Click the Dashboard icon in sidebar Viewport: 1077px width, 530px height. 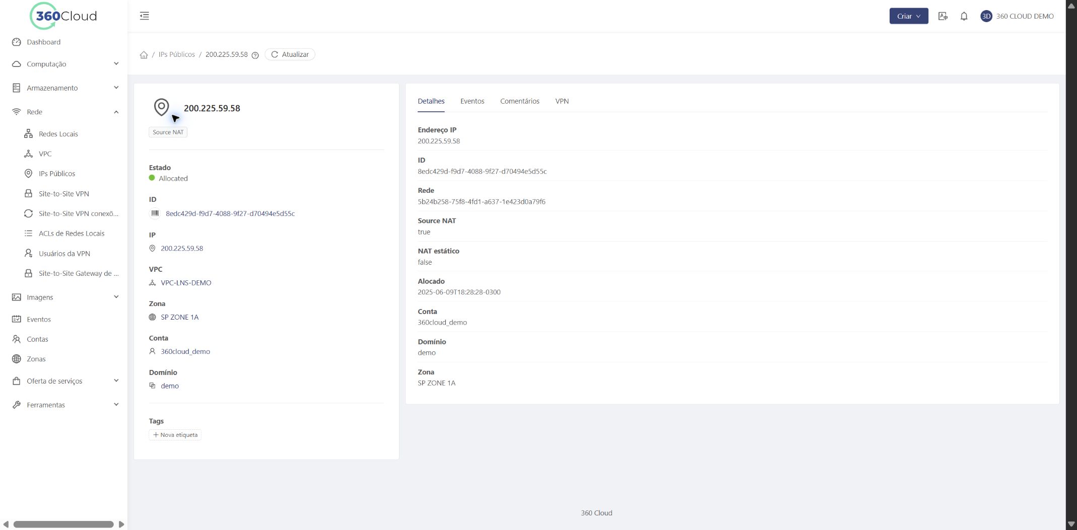(17, 42)
